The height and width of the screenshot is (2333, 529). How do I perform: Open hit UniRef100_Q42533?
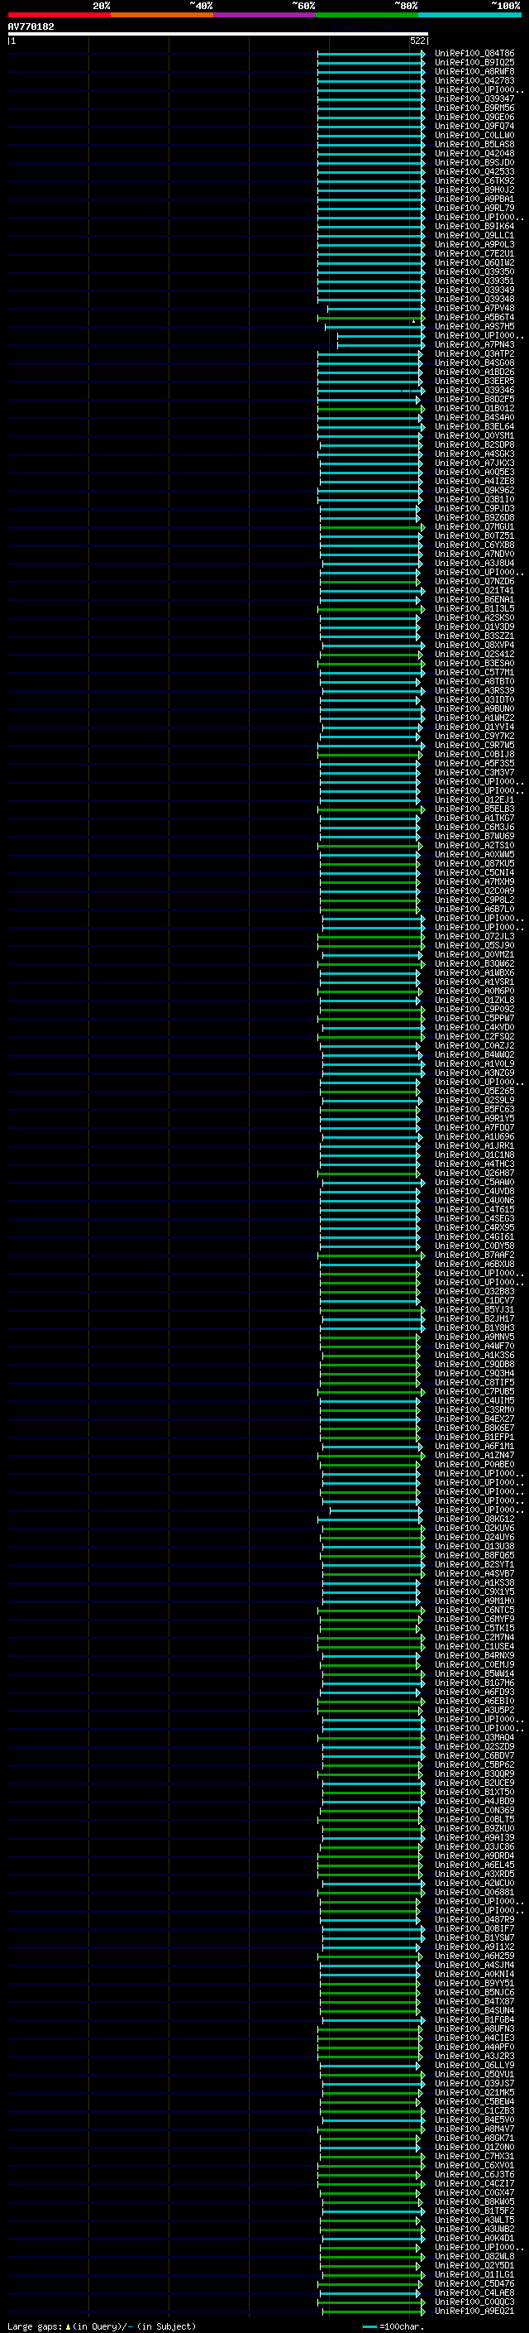click(x=474, y=172)
